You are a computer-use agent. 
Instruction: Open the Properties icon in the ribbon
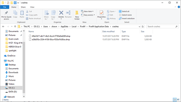click(102, 13)
